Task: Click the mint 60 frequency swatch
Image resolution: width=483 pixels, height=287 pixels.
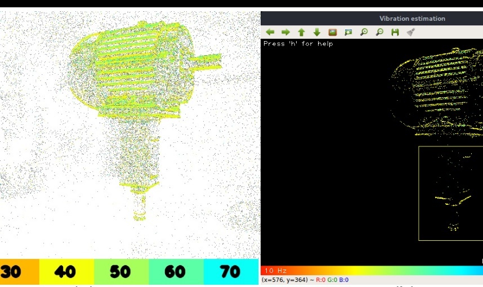Action: (176, 271)
